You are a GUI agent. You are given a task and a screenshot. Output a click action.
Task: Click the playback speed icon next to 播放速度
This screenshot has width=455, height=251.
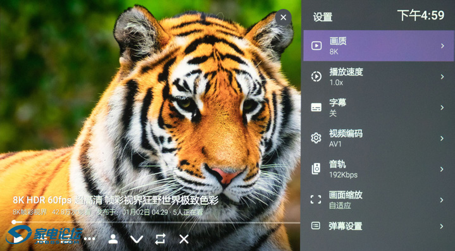point(316,77)
